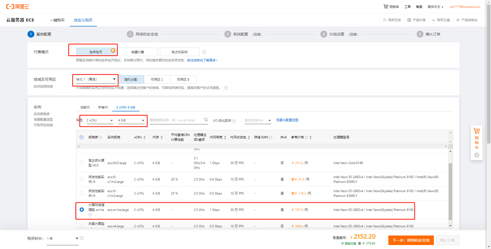Screen dimensions: 491x249
Task: Open the 购买时长 duration dropdown
Action: coord(63,238)
